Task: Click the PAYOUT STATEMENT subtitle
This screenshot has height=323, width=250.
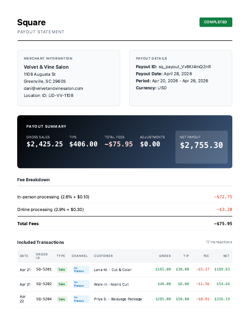Action: 41,32
